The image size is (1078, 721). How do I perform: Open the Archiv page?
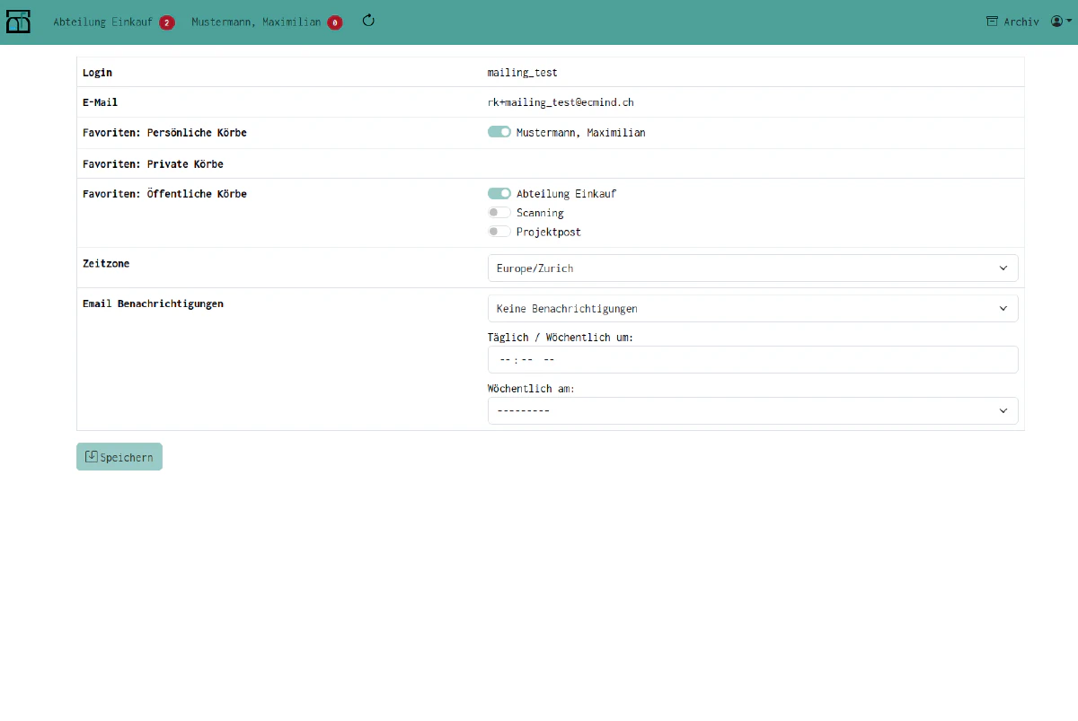click(1012, 22)
